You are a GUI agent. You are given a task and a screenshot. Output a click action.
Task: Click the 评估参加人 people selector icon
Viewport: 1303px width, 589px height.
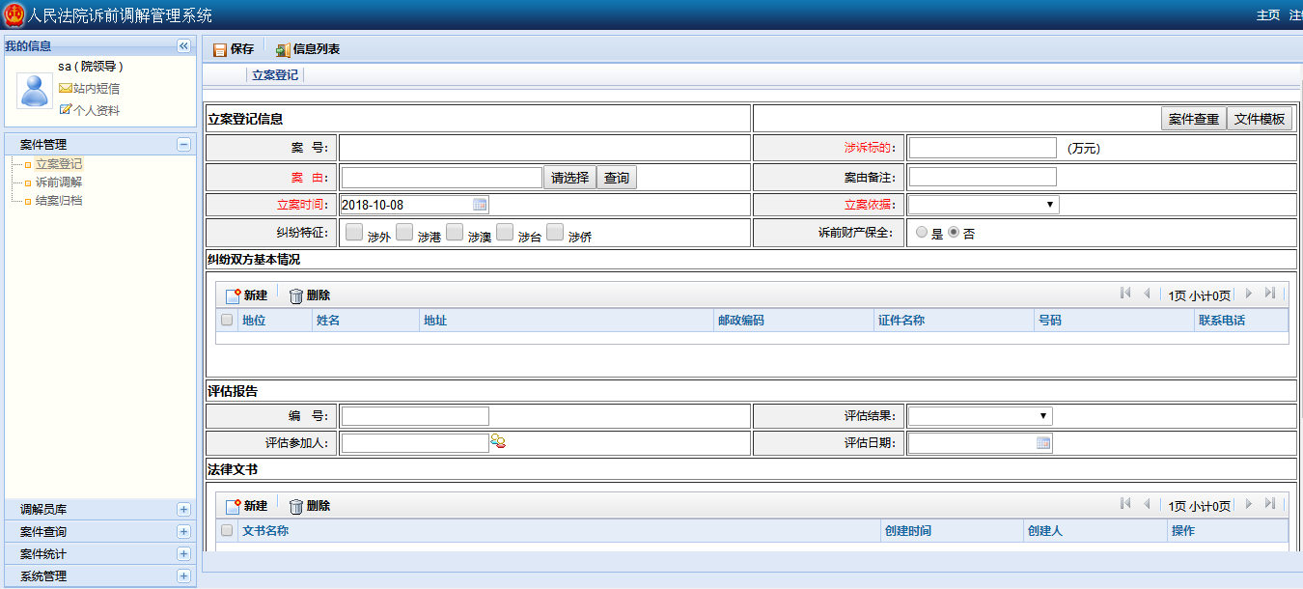tap(498, 442)
